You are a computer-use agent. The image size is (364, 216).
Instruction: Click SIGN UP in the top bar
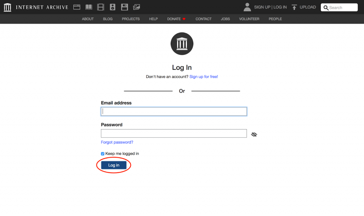(262, 7)
